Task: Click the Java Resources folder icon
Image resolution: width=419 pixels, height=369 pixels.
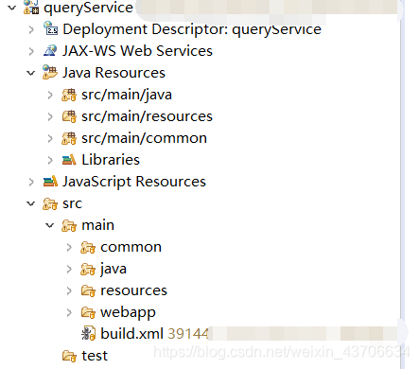Action: [x=50, y=72]
